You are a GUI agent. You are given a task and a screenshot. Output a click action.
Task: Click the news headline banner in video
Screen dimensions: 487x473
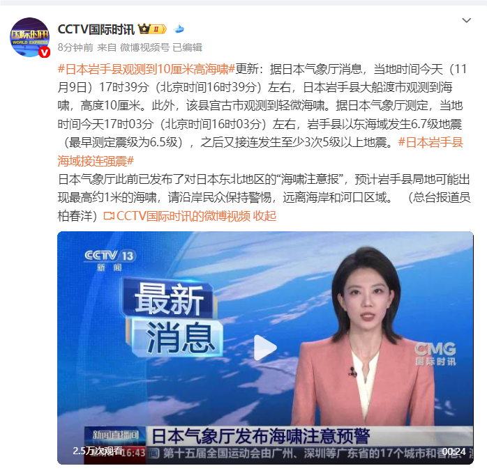(x=261, y=436)
